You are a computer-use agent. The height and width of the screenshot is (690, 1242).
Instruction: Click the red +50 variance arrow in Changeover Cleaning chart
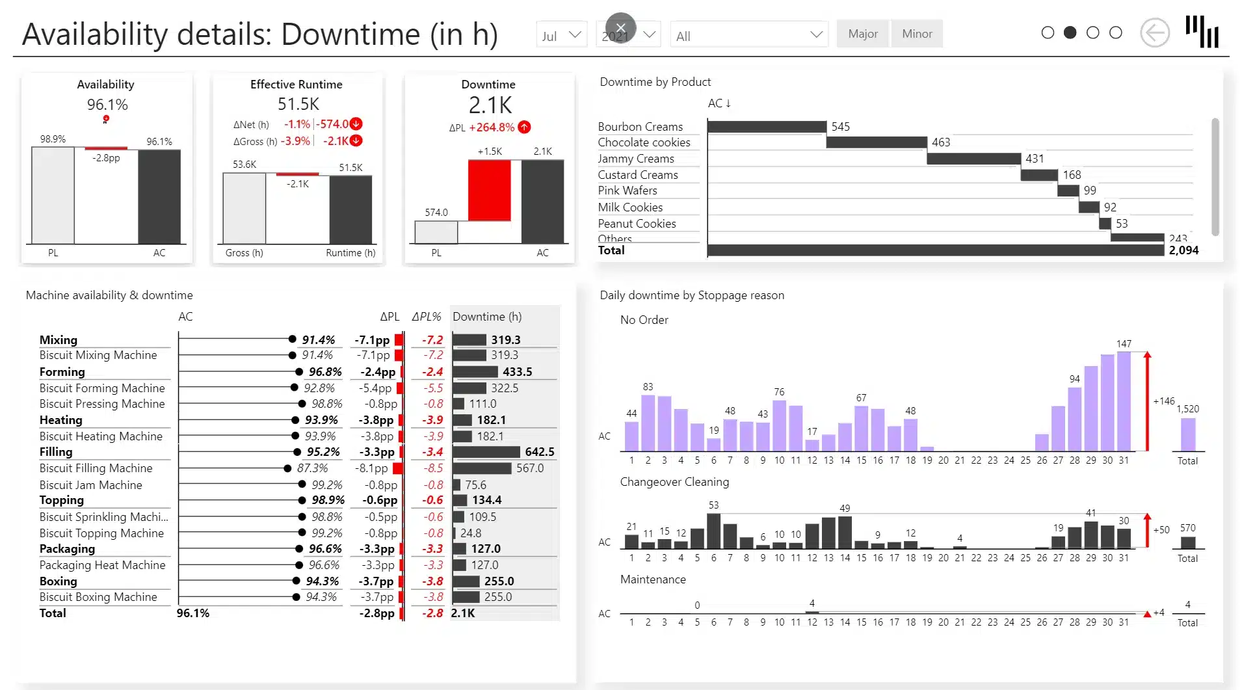tap(1148, 531)
